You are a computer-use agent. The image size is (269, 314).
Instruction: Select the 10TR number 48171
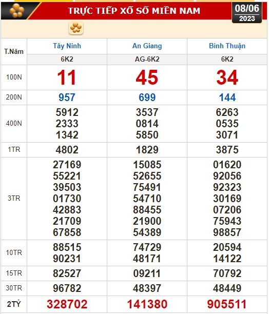click(147, 259)
